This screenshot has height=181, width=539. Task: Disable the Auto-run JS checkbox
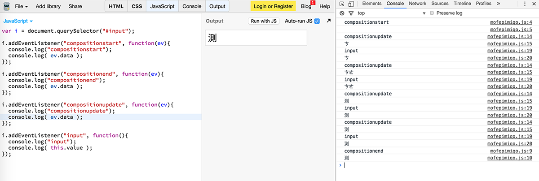317,21
